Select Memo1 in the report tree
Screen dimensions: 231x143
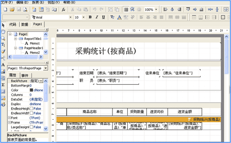35,44
